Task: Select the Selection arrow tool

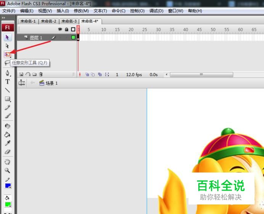Action: (7, 37)
